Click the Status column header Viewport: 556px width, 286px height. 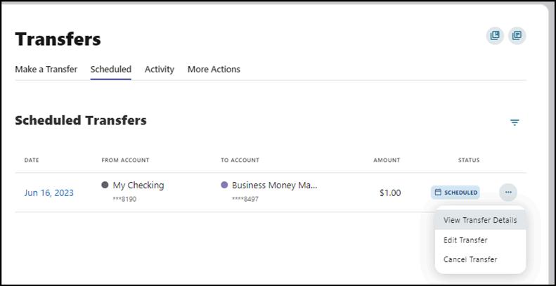tap(469, 160)
